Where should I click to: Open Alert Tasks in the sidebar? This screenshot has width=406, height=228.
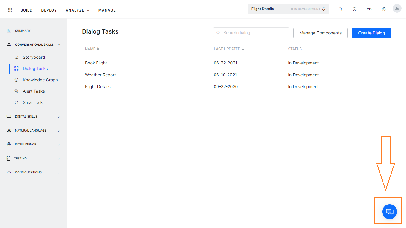pos(34,91)
